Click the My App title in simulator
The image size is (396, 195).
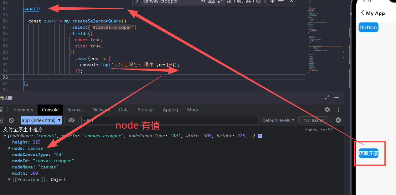(375, 13)
